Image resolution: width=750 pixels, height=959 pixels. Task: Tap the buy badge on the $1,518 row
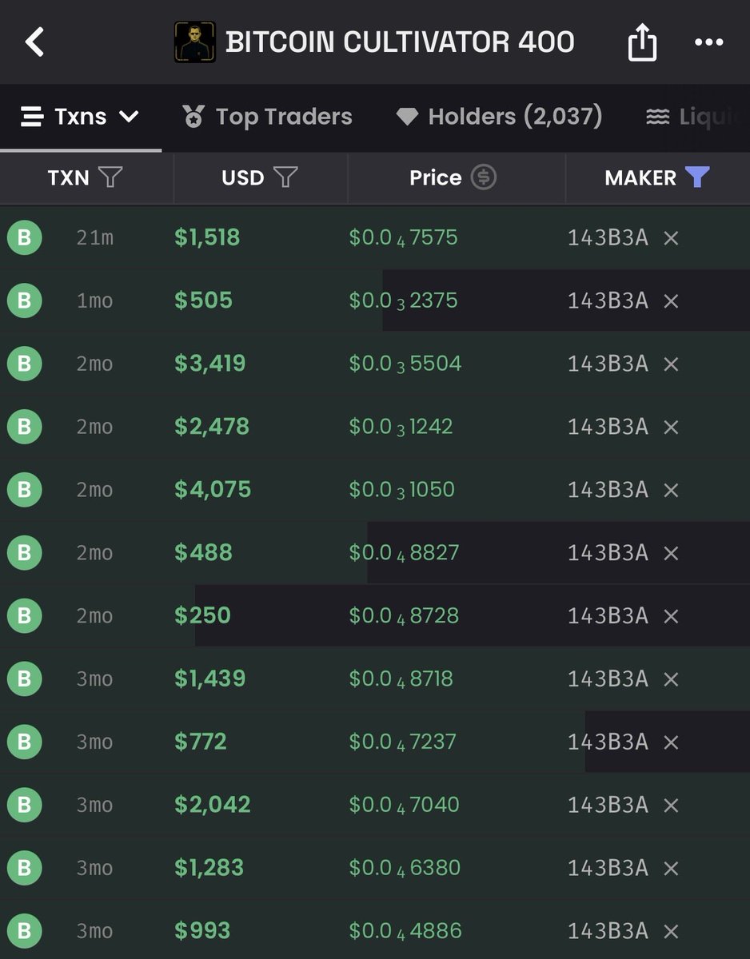(24, 237)
